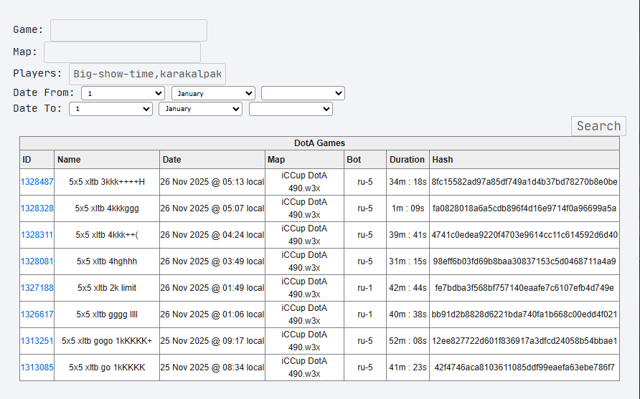Click date '26 Nov 2025 @ 01:06 local'

point(212,314)
